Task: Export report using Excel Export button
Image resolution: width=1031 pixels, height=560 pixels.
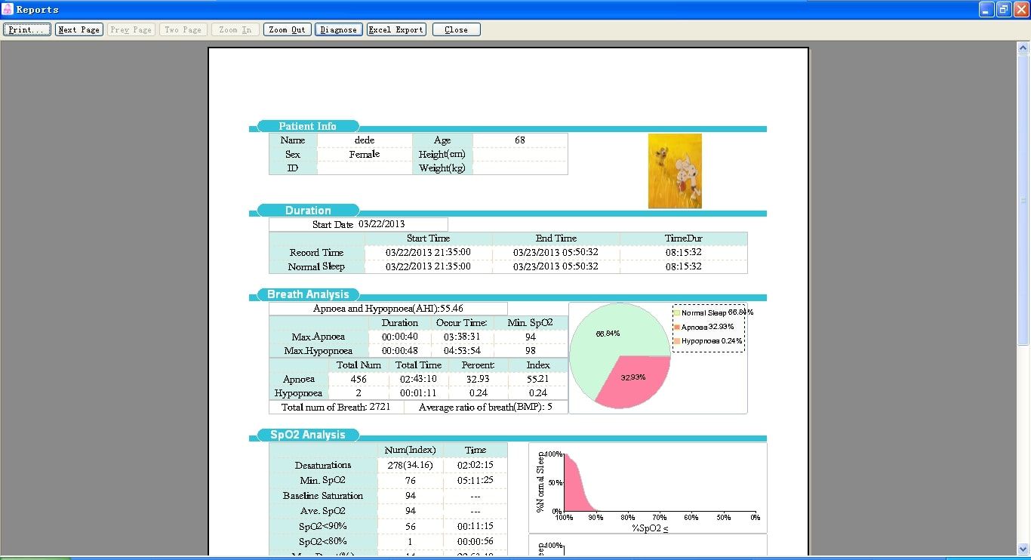Action: point(396,29)
